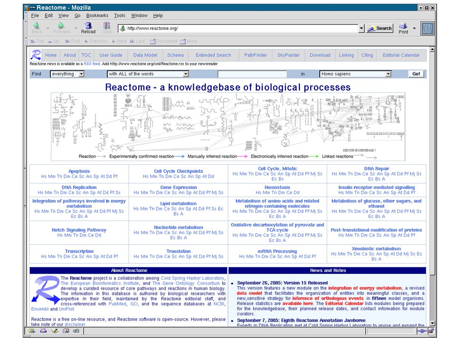
Task: Click the More site navigation item
Action: pyautogui.click(x=189, y=41)
